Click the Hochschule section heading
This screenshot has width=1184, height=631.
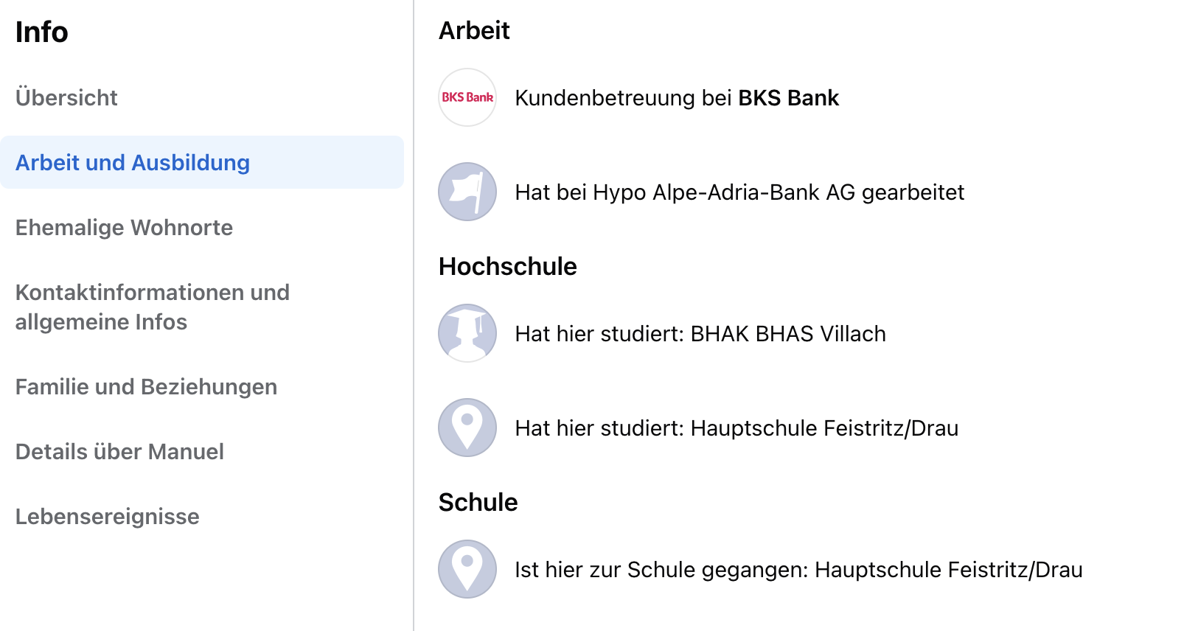(507, 266)
